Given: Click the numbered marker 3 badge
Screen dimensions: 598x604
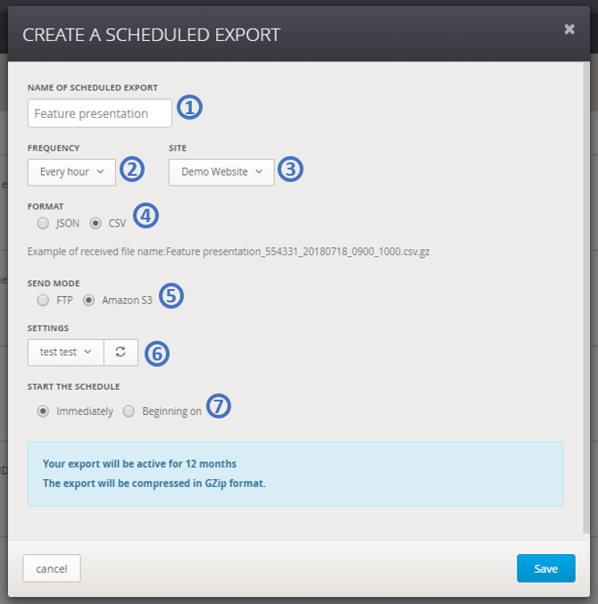Looking at the screenshot, I should [x=291, y=170].
